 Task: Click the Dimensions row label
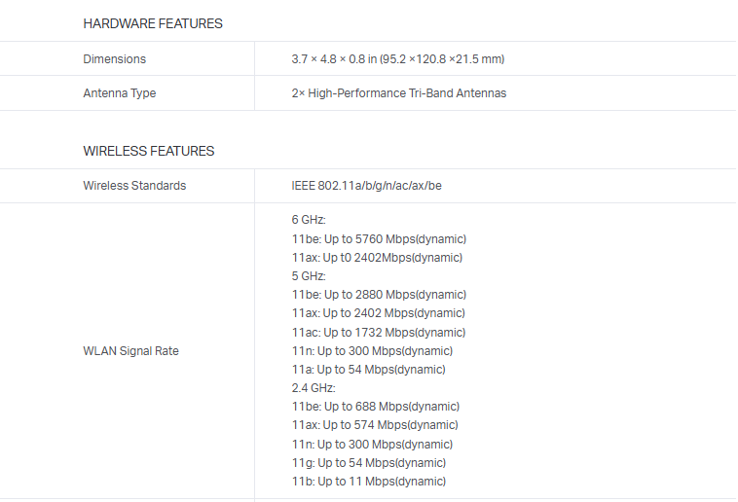click(115, 59)
